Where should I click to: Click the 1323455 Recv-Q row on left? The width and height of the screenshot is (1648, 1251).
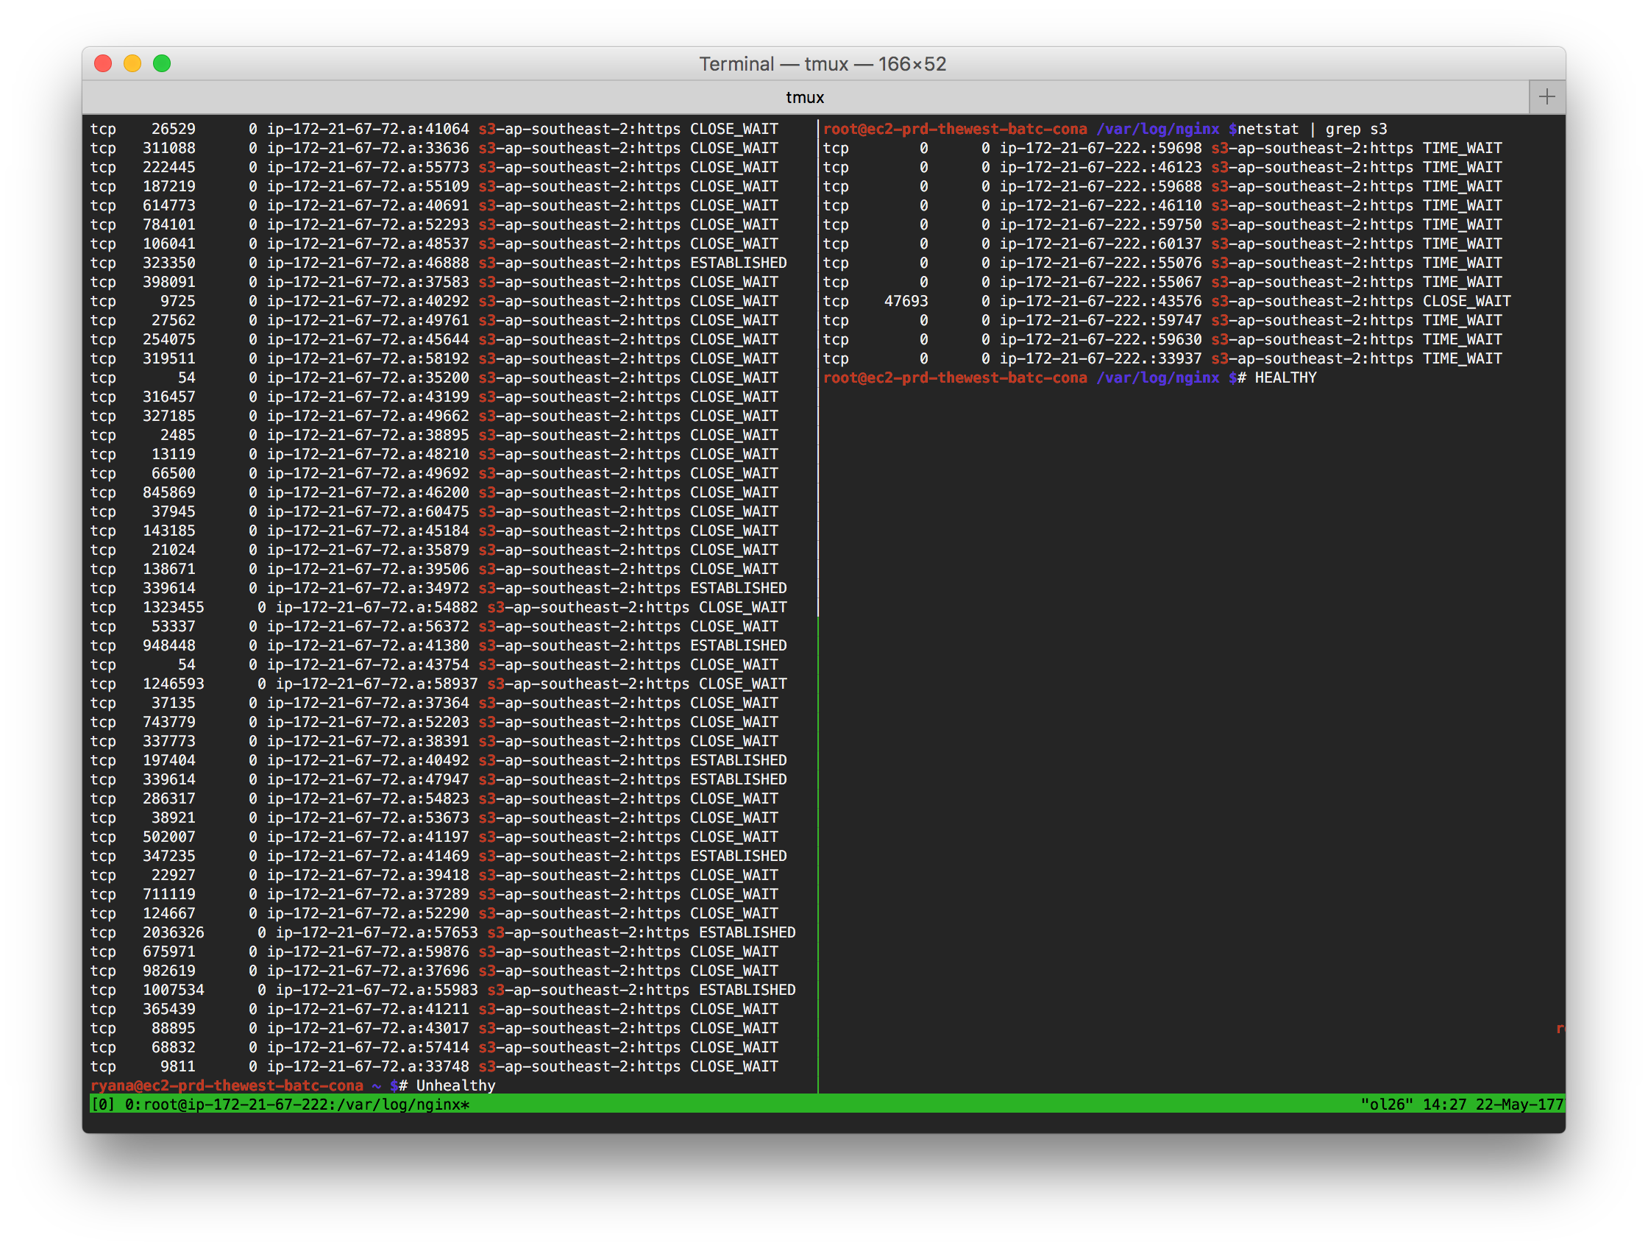[173, 607]
